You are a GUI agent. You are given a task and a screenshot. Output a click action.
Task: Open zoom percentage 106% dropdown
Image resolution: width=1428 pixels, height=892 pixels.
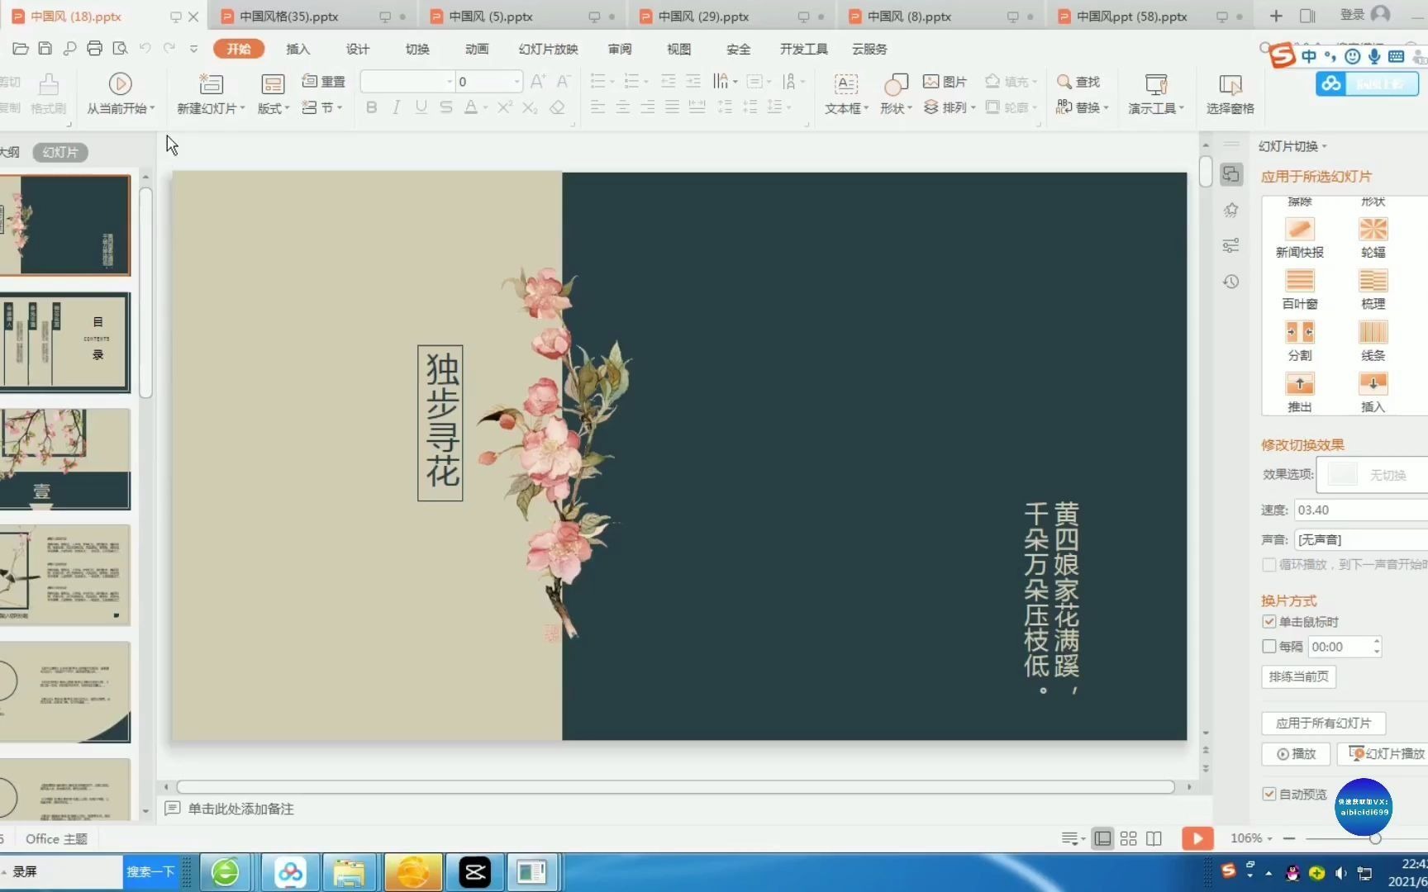[x=1251, y=838]
